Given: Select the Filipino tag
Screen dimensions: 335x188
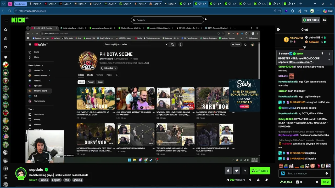Looking at the screenshot, I should [44, 180].
